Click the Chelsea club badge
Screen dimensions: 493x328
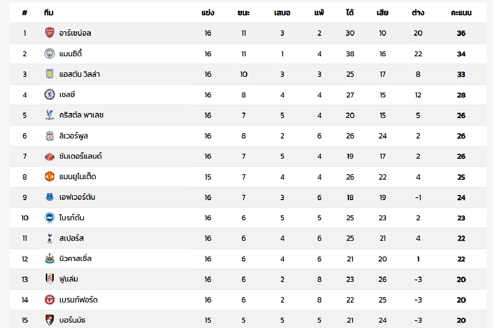coord(50,95)
